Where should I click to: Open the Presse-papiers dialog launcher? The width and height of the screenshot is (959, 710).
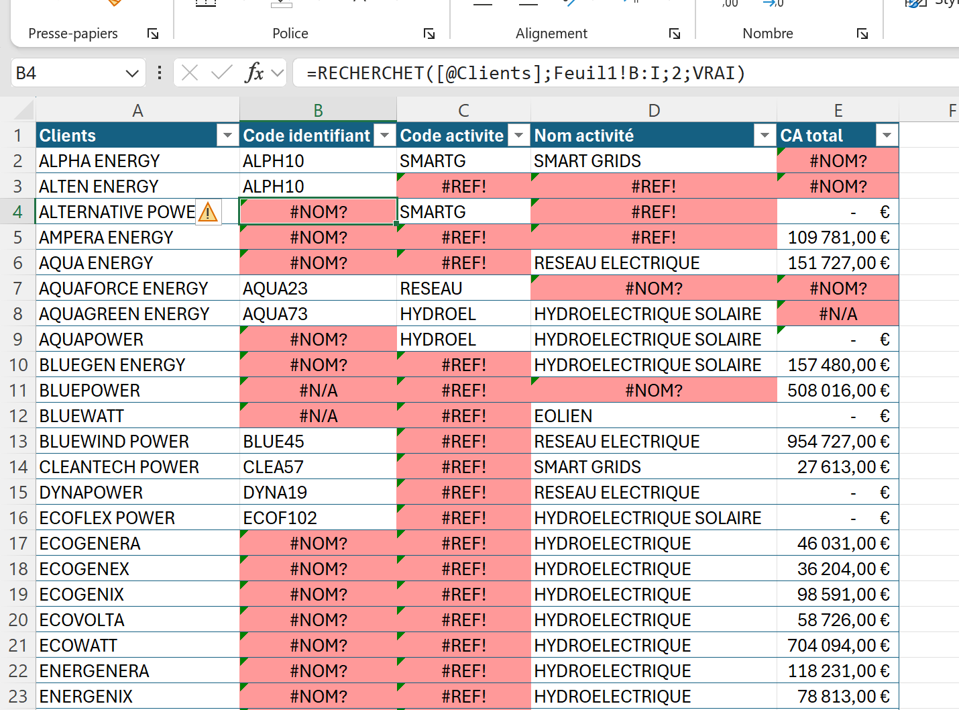[x=153, y=34]
